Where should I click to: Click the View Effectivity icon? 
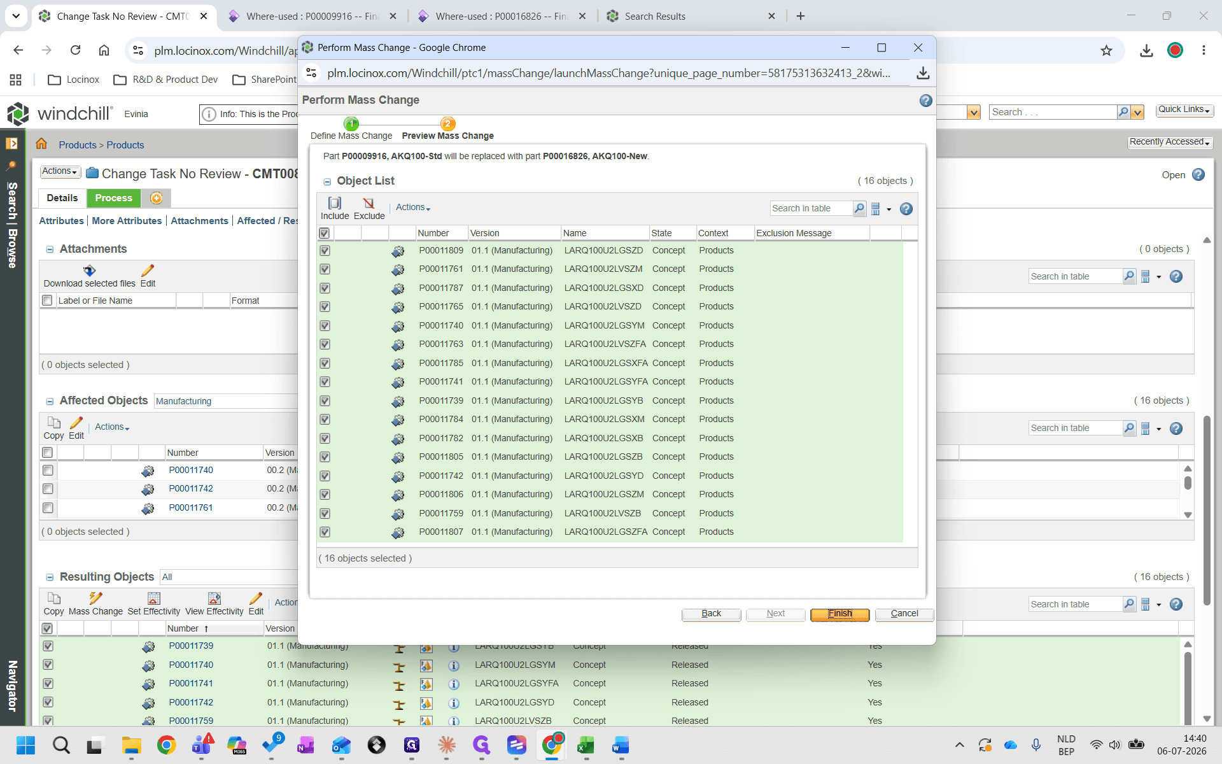point(214,598)
